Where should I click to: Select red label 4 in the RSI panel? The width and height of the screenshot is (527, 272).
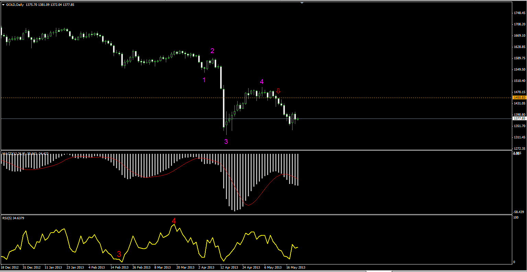click(x=174, y=221)
